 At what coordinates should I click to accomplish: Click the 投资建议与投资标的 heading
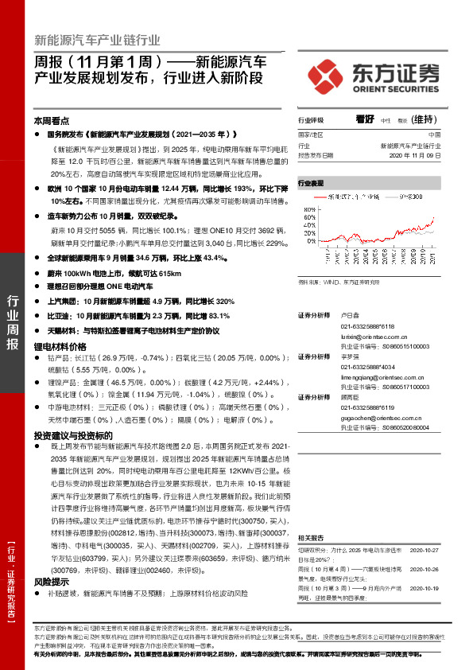click(x=73, y=435)
